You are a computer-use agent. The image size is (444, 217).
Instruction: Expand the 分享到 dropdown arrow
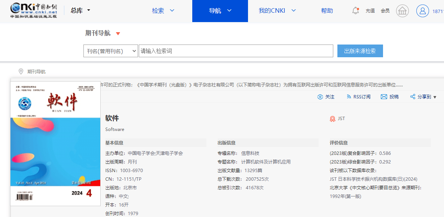pos(435,97)
